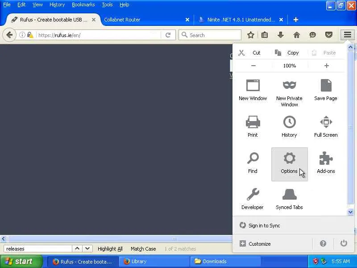
Task: Click the Rufus Firefox taskbar button
Action: click(x=83, y=261)
